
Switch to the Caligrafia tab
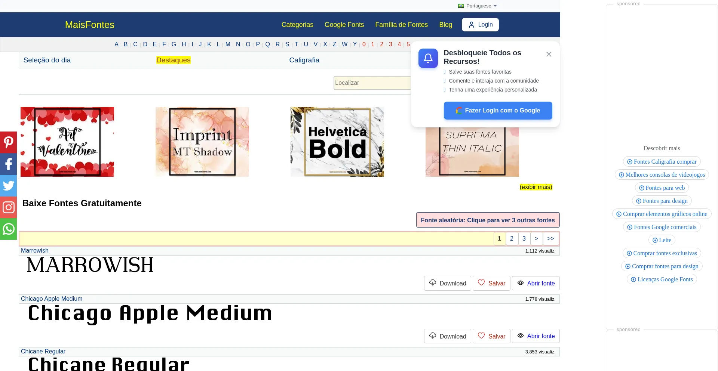[304, 60]
